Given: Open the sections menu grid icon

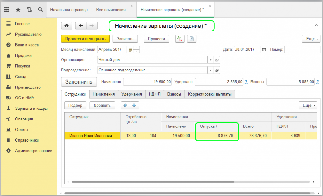Looking at the screenshot, I should pyautogui.click(x=7, y=10).
